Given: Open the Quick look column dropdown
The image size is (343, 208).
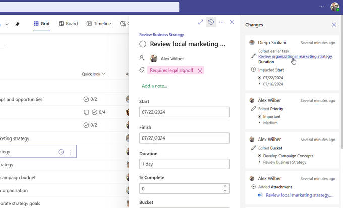Looking at the screenshot, I should tap(94, 74).
